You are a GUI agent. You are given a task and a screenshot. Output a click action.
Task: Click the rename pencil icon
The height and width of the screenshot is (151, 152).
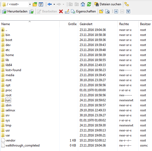tap(67, 11)
